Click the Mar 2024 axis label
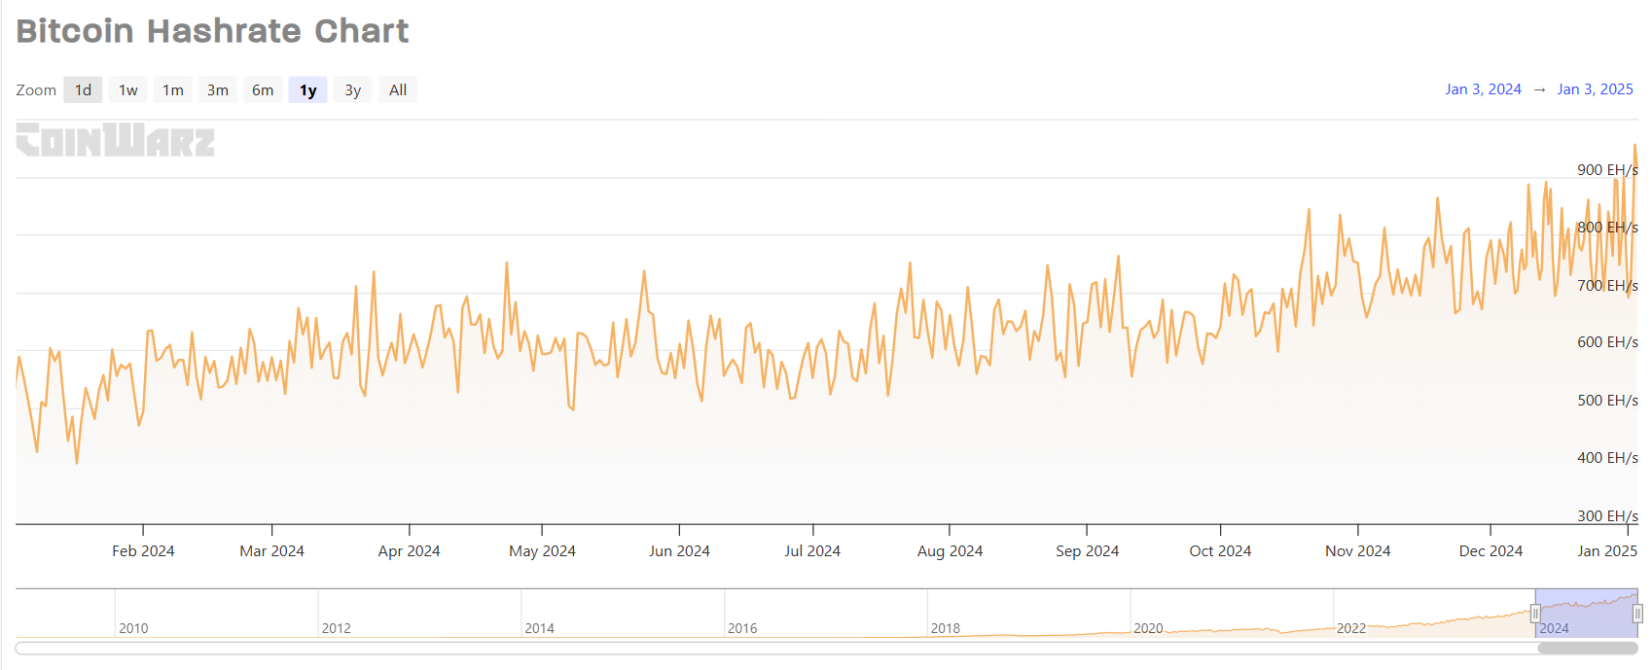1652x670 pixels. 271,551
